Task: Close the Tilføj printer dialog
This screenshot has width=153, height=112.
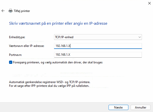Action: point(149,3)
